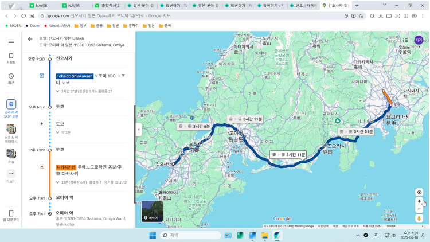Go back with the directions back arrow
Image resolution: width=430 pixels, height=242 pixels.
(x=30, y=39)
